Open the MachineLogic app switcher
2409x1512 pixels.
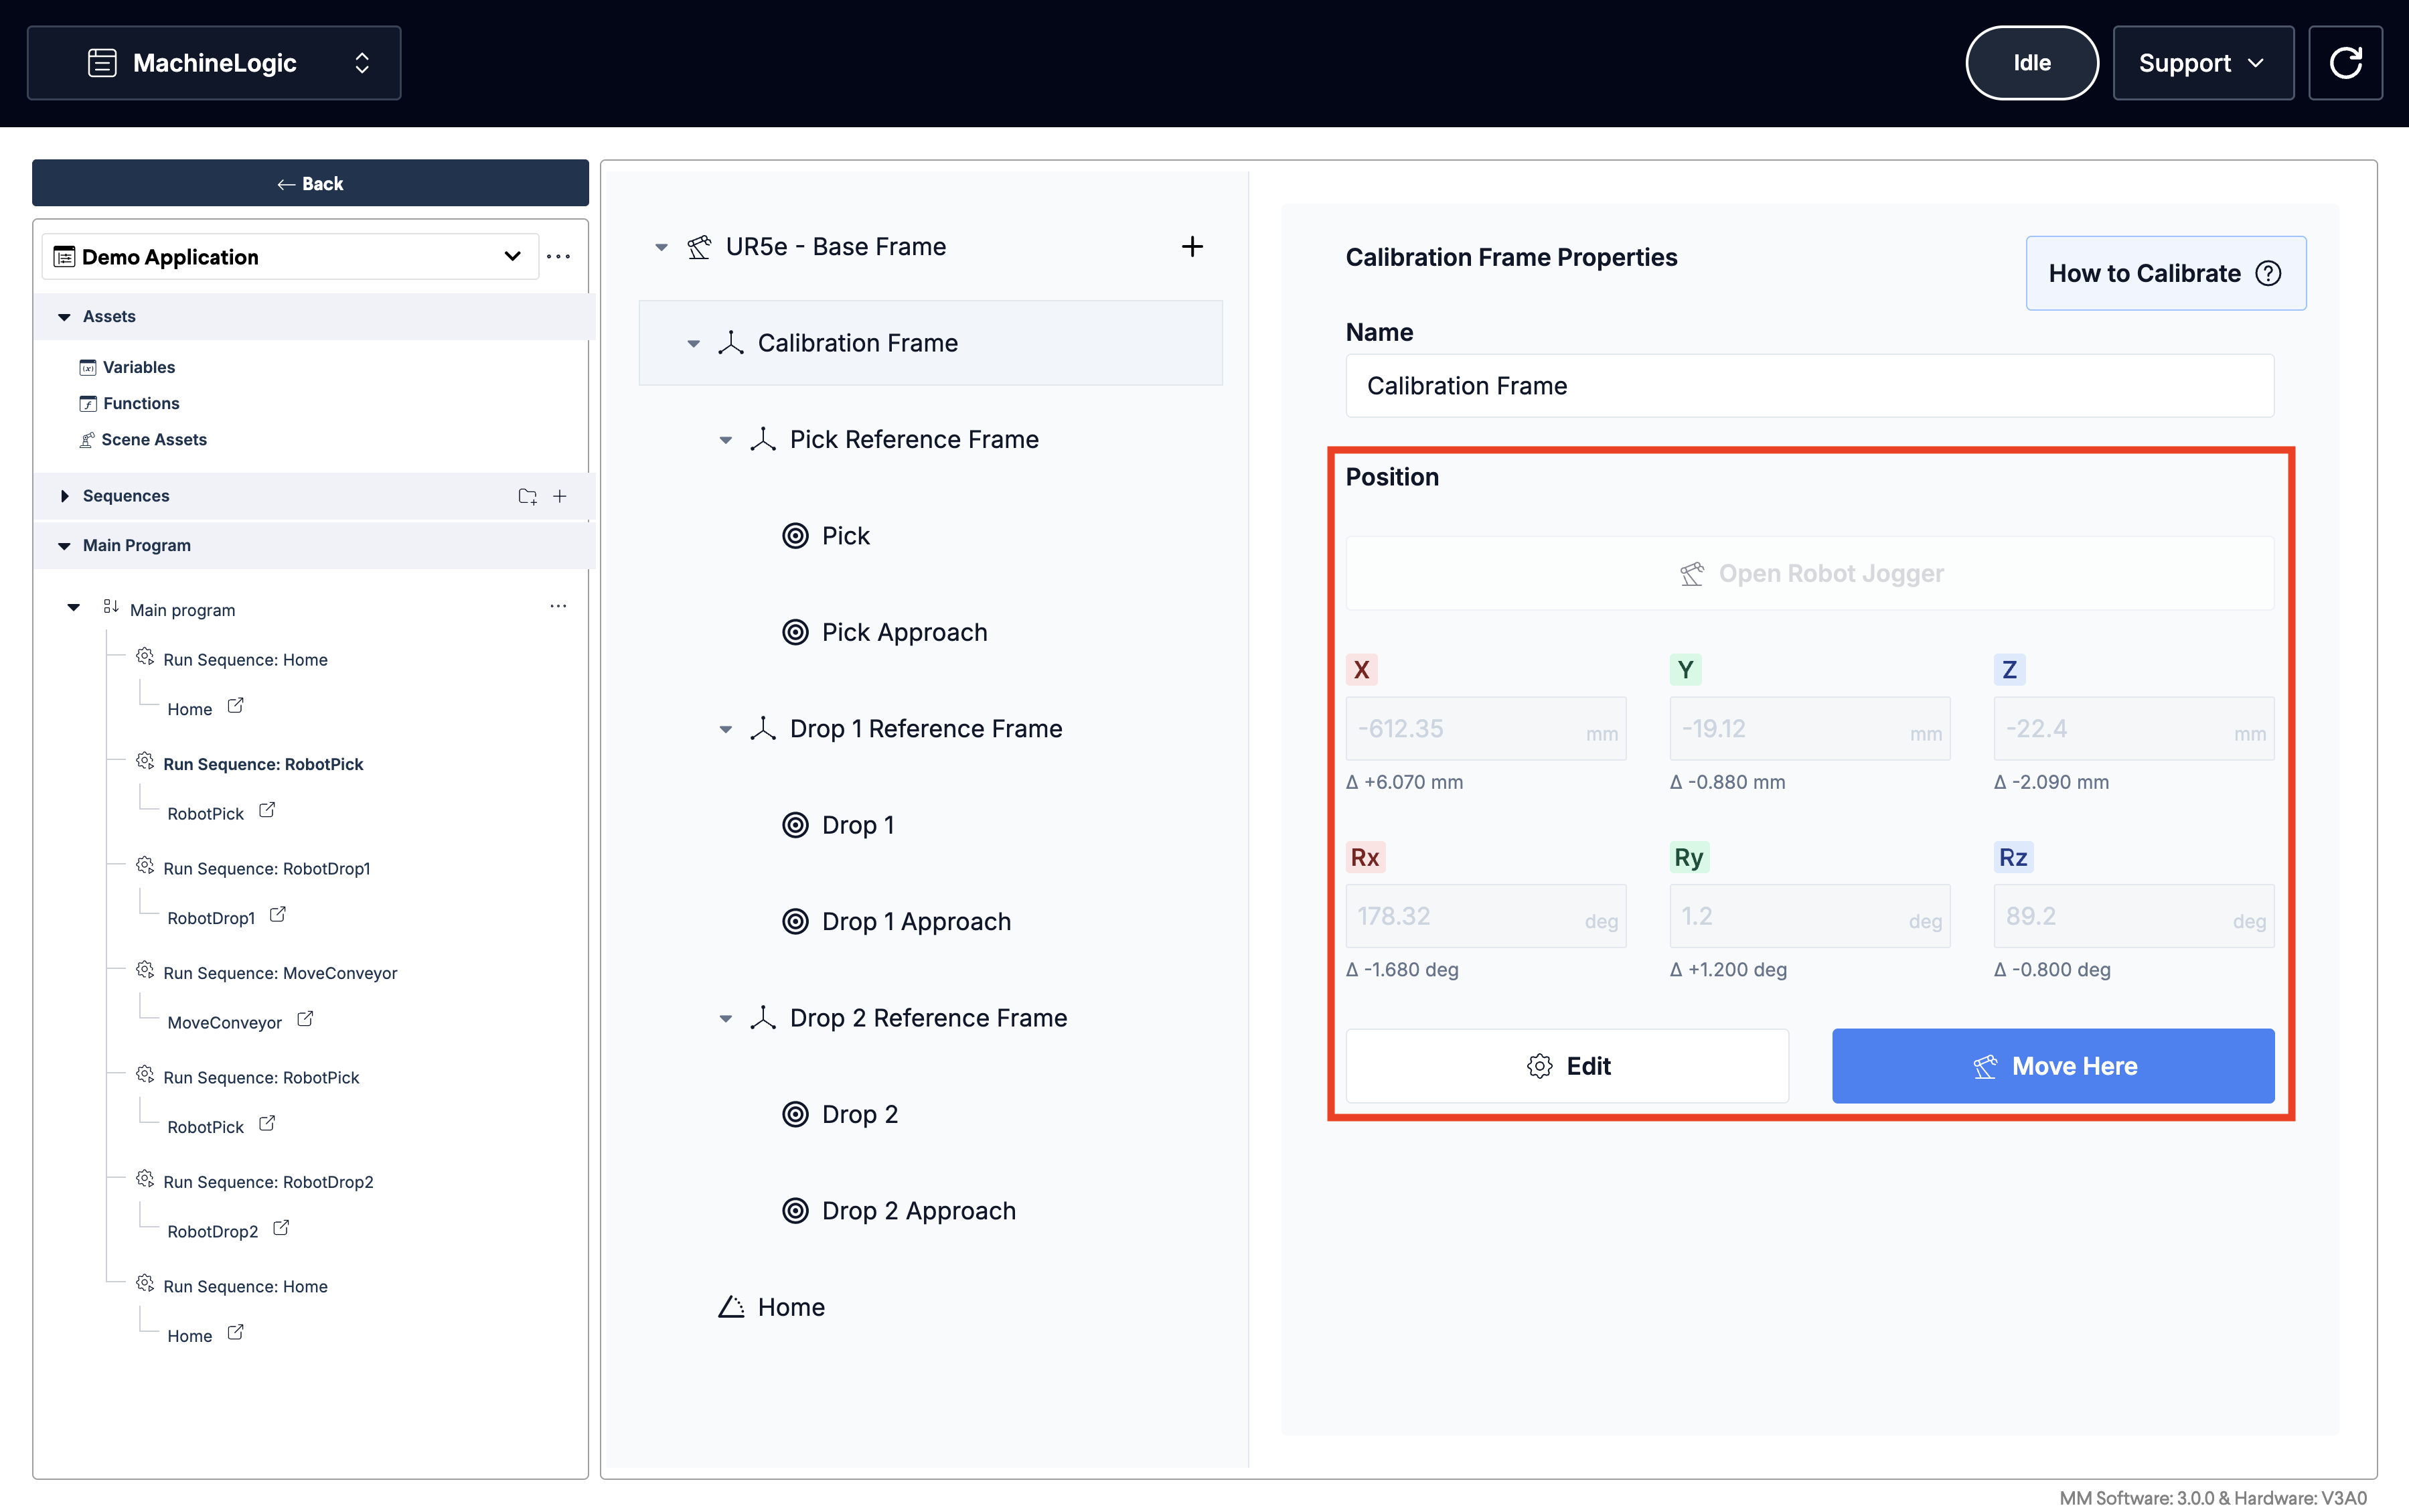(214, 63)
